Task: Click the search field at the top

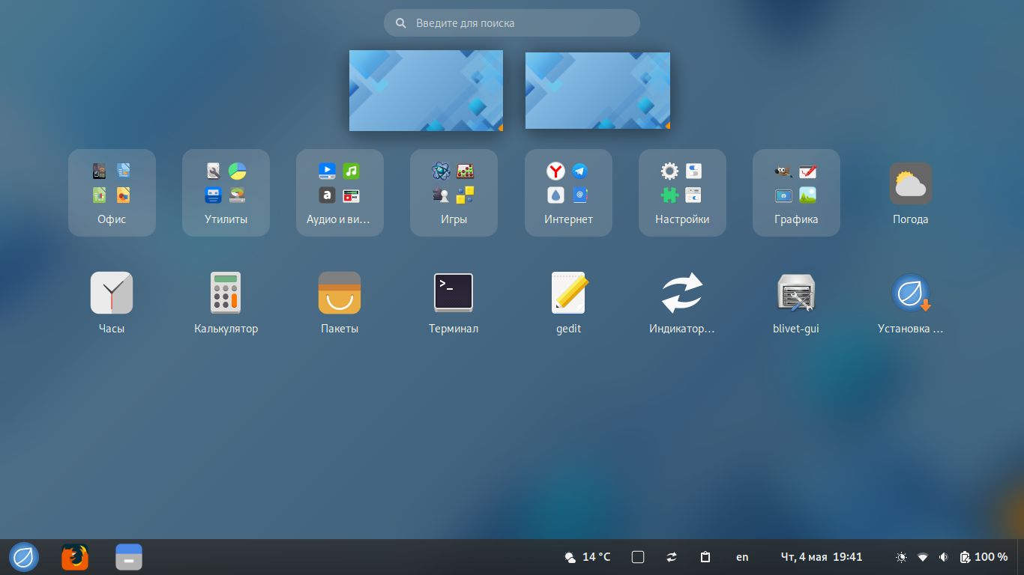Action: 512,23
